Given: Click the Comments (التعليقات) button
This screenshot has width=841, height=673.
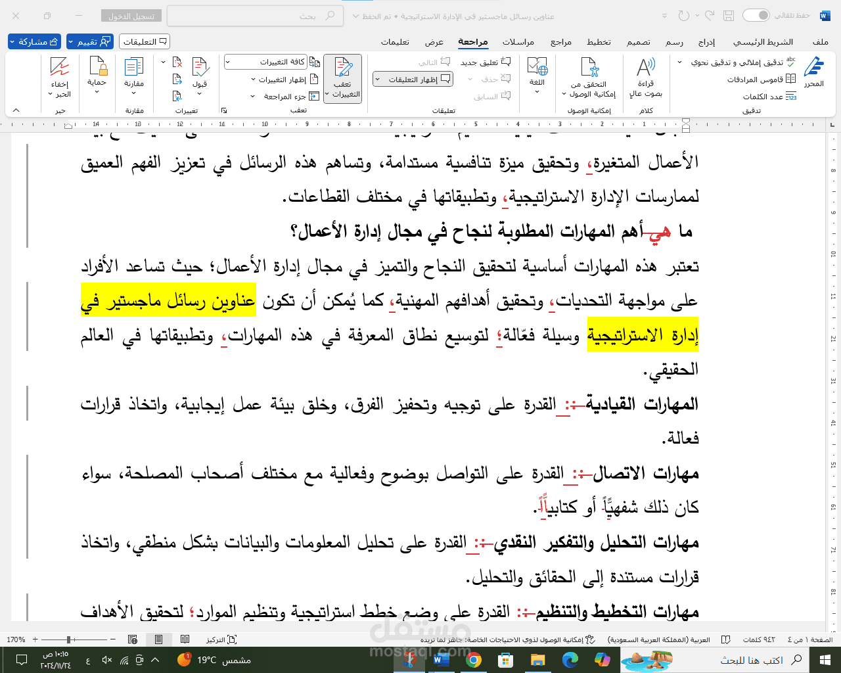Looking at the screenshot, I should (x=145, y=41).
